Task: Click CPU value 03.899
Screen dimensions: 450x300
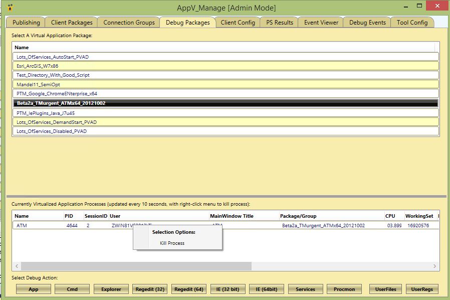Action: pyautogui.click(x=394, y=226)
